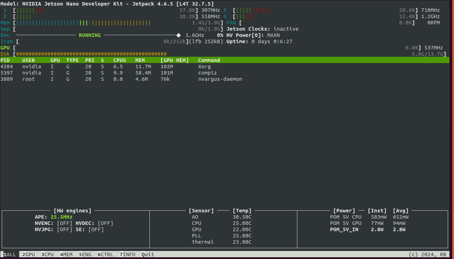454x259 pixels.
Task: Click the Command column header
Action: coord(209,60)
